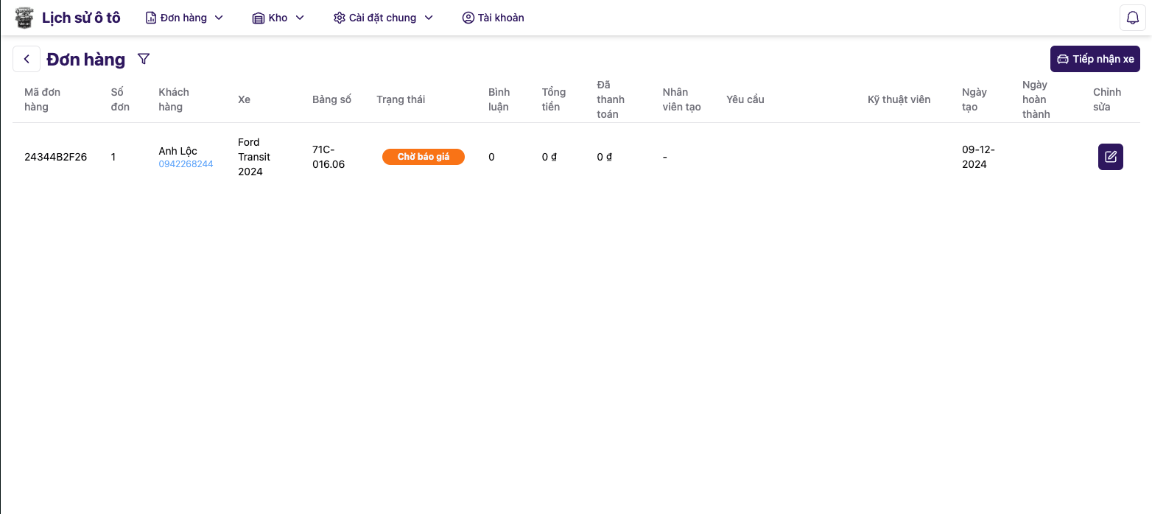Open the Tài khoản menu item
This screenshot has width=1152, height=514.
tap(493, 18)
